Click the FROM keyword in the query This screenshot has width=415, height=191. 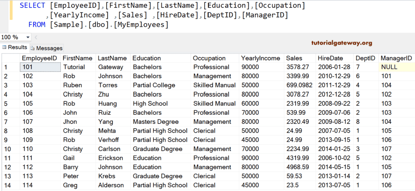tap(37, 25)
